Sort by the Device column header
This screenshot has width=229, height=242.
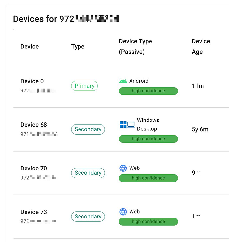click(29, 47)
